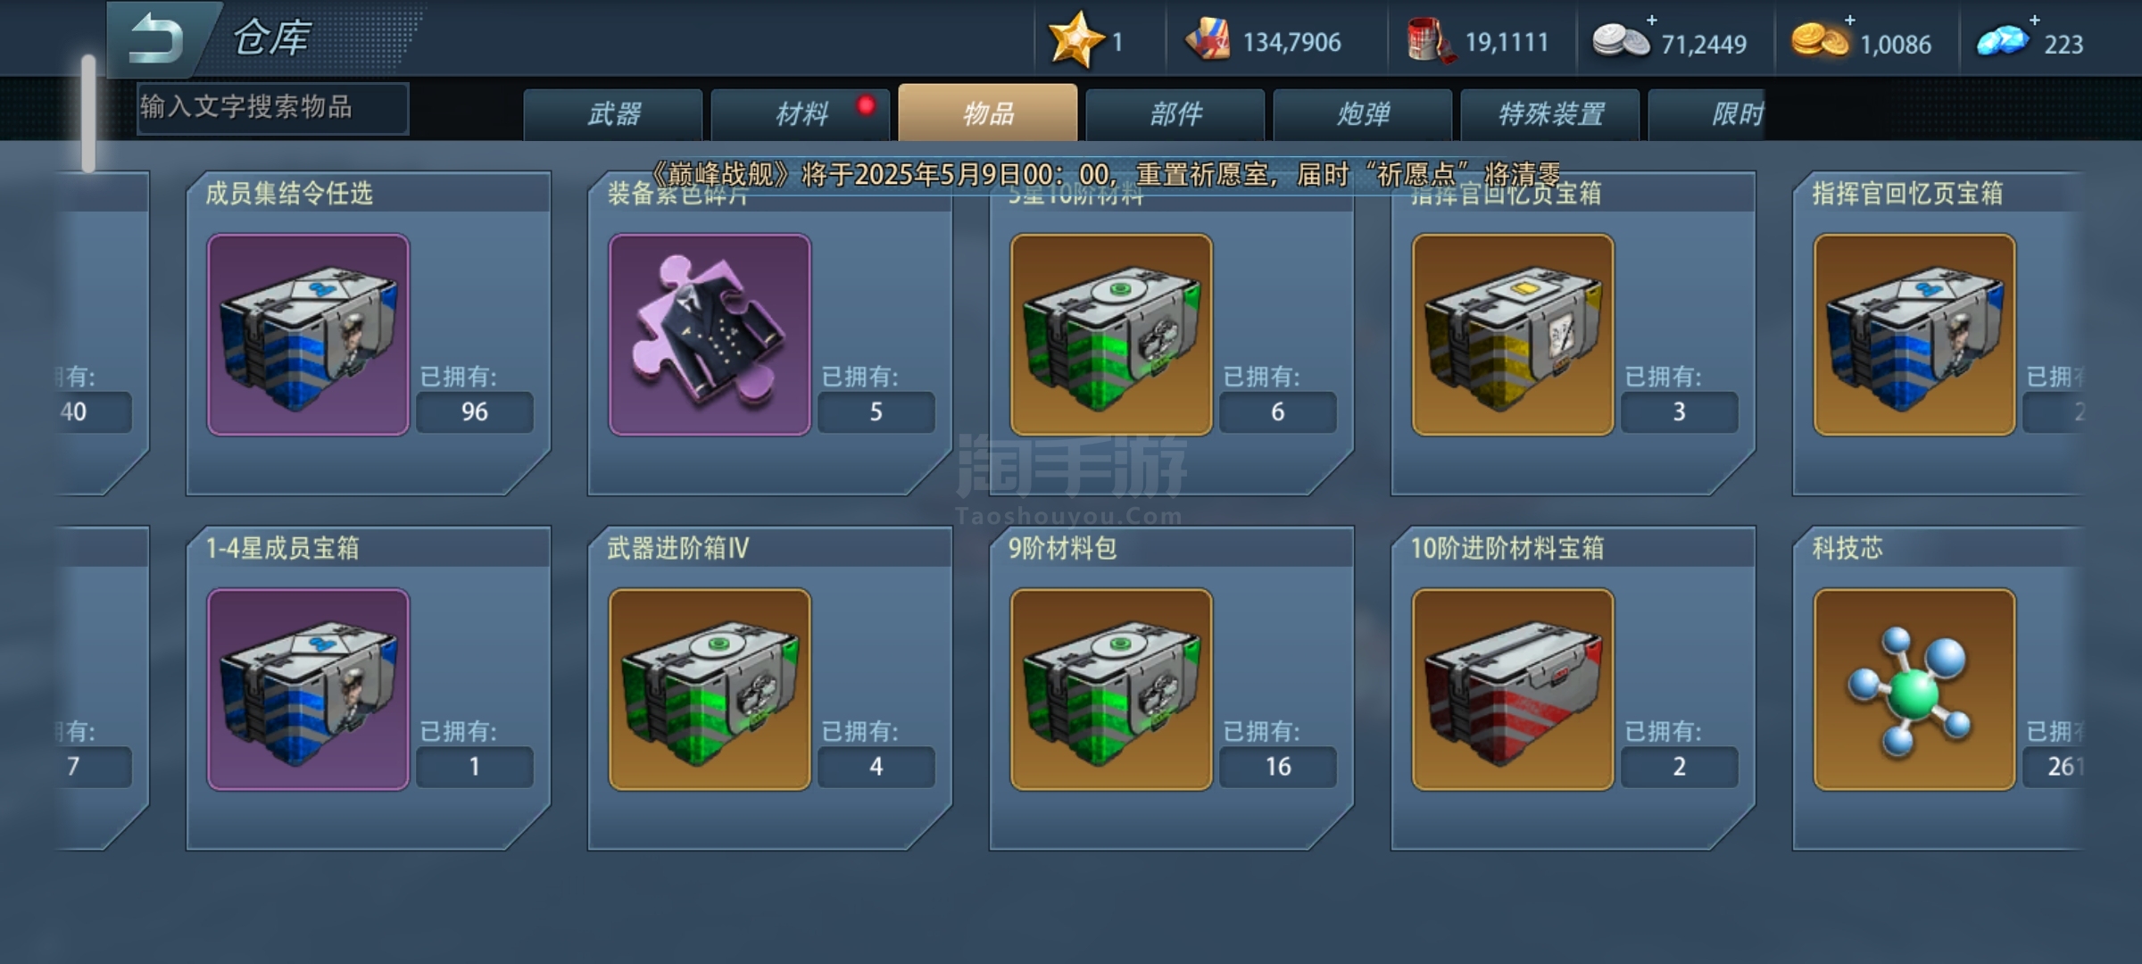Select the purple uniform puzzle fragment icon
Screen dimensions: 2142x964
pos(710,335)
